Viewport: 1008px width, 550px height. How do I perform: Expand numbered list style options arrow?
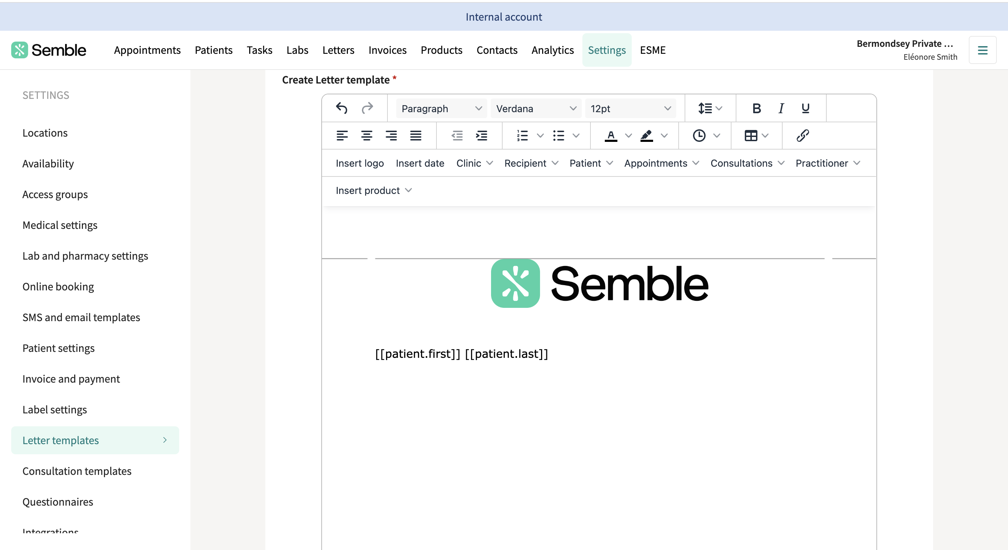click(540, 136)
